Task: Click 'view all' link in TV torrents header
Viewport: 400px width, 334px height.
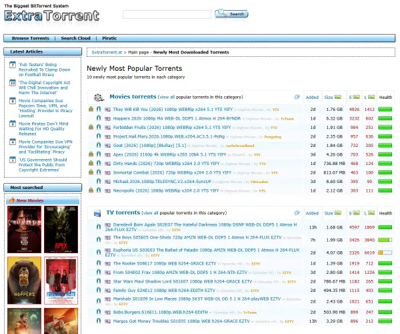Action: (151, 213)
